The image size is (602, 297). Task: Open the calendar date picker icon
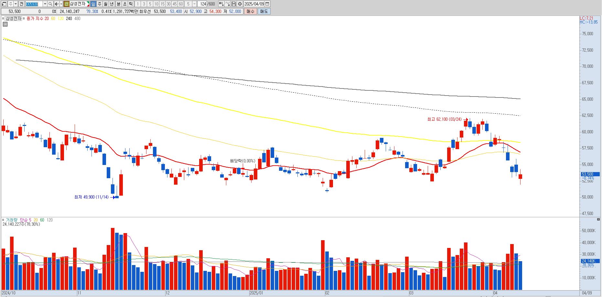coord(267,4)
